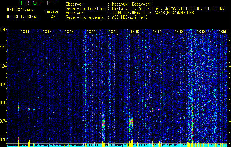Click the 0.7 frequency axis label
The image size is (231, 147).
(x=3, y=121)
